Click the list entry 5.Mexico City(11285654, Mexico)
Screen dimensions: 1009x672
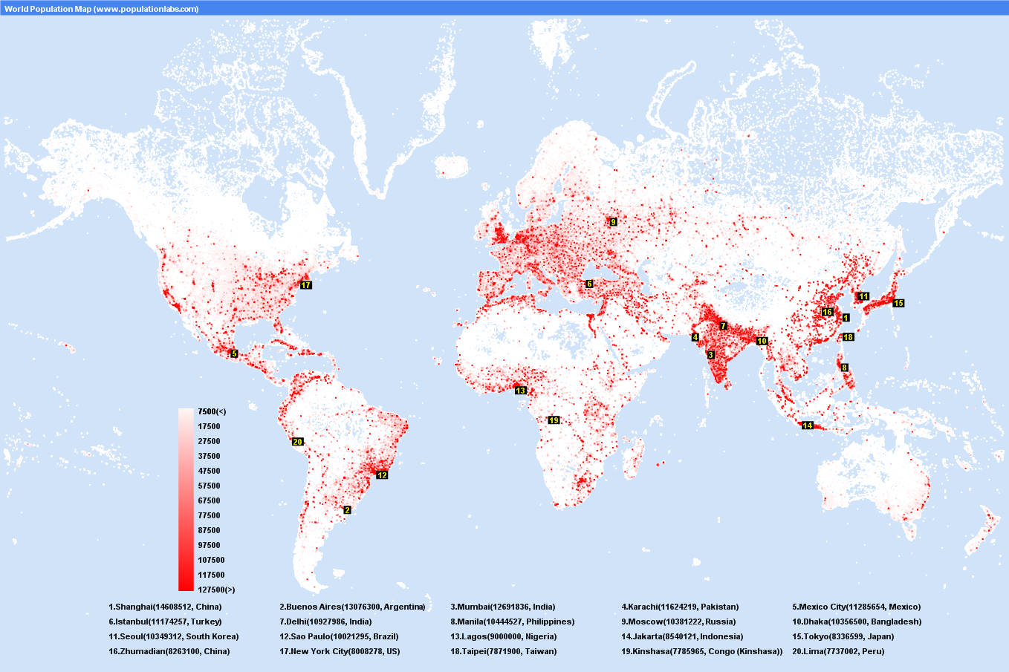point(856,607)
